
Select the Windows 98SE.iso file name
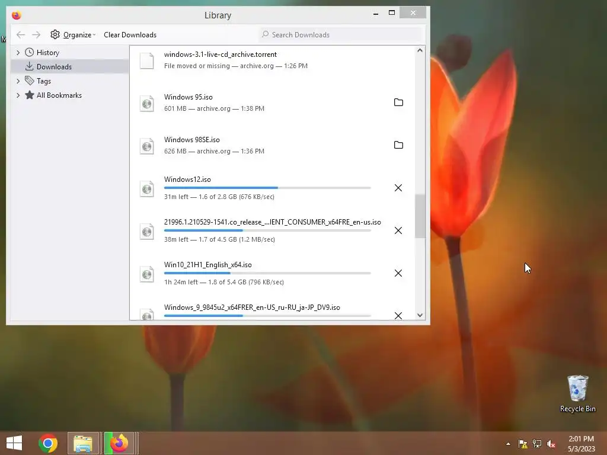191,140
